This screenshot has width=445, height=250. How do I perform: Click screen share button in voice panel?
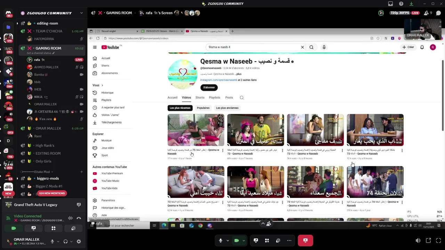(33, 228)
